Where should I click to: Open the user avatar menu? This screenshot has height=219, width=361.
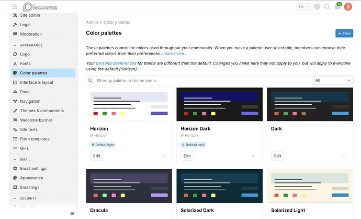[348, 7]
